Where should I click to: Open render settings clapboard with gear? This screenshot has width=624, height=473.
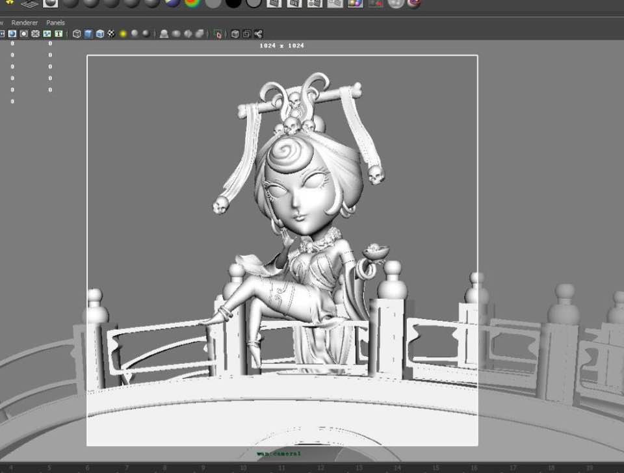click(315, 3)
